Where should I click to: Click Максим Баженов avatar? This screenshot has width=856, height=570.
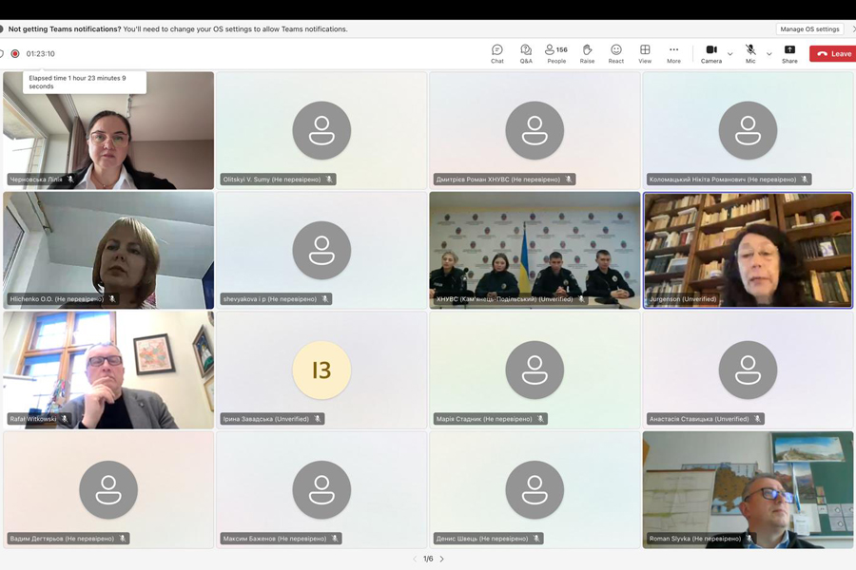(x=321, y=490)
